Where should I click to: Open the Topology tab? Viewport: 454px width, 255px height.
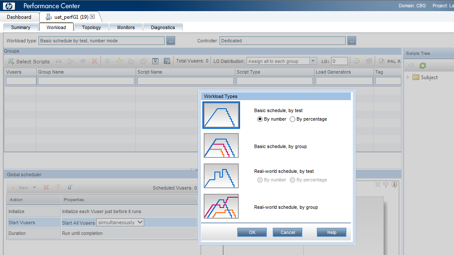pyautogui.click(x=92, y=27)
